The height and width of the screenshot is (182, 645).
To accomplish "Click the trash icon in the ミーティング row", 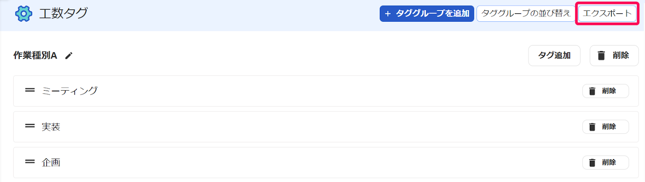I will [x=592, y=91].
